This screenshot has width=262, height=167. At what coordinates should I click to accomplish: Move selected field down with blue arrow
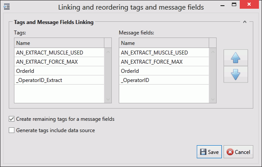(x=236, y=75)
